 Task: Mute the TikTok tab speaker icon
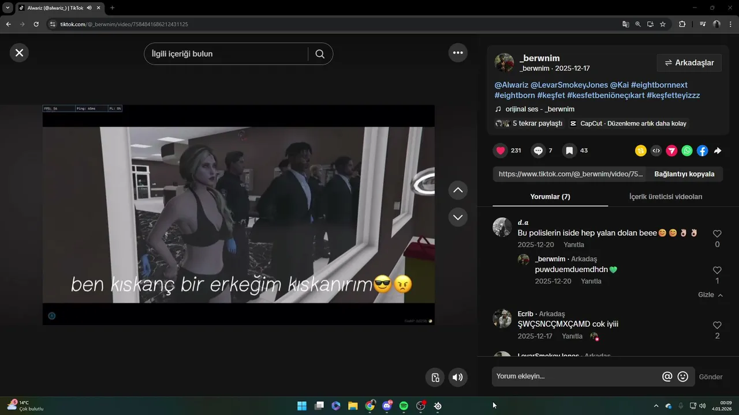(89, 8)
